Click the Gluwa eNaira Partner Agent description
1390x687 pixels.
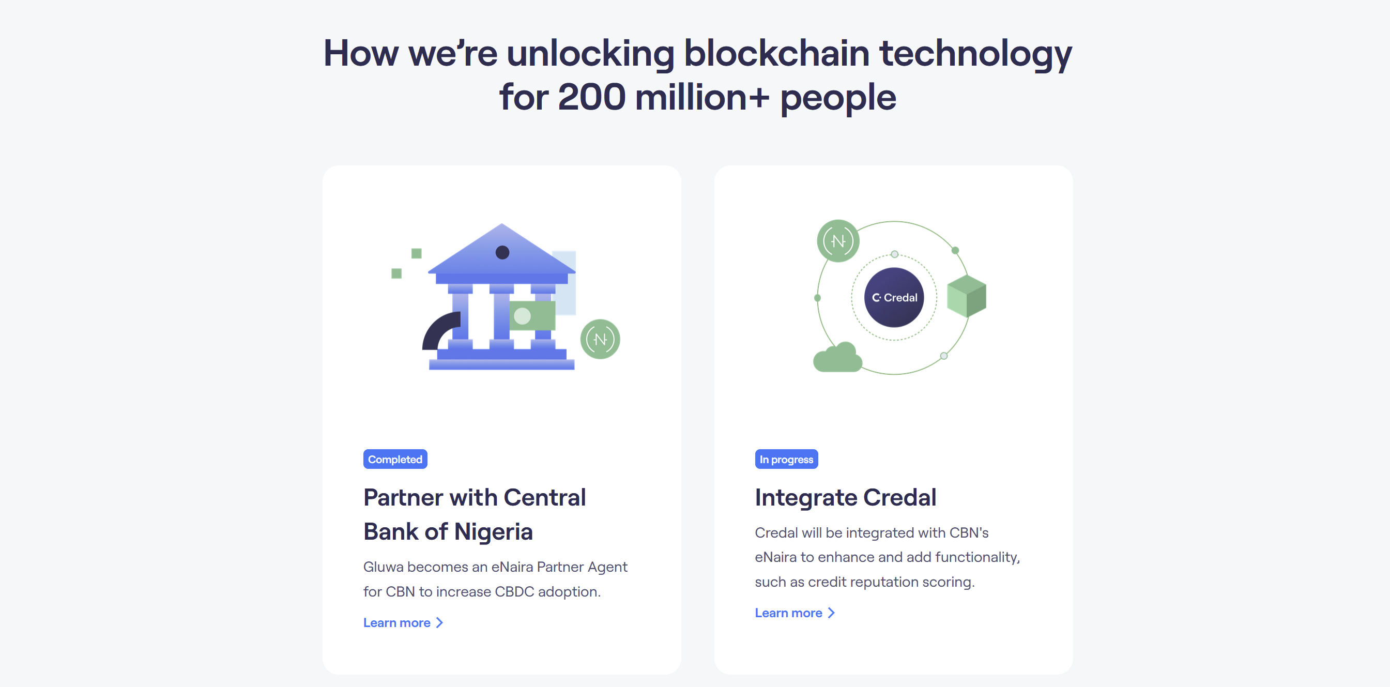point(495,579)
